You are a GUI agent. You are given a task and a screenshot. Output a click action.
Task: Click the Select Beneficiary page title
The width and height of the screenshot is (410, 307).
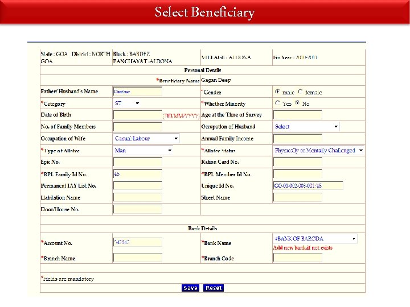pos(205,13)
